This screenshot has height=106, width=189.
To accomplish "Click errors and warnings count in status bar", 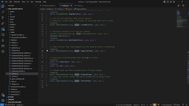I will click(10, 105).
